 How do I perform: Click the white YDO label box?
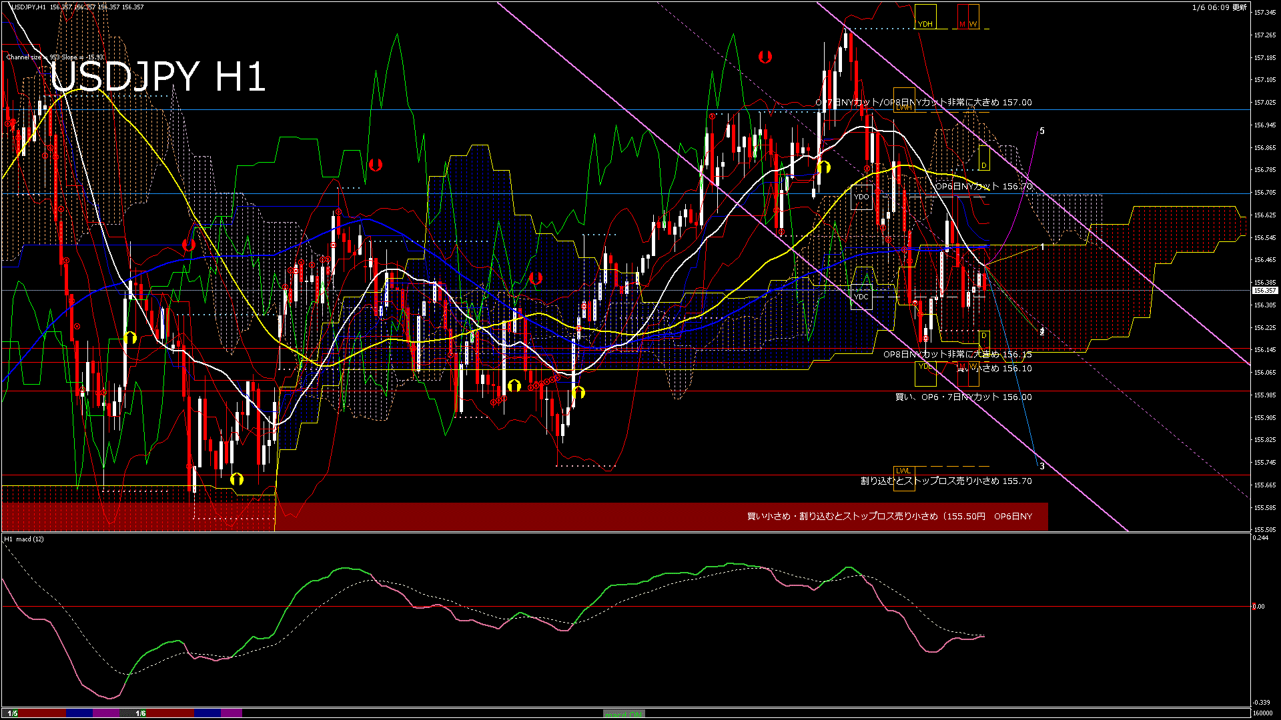click(861, 197)
